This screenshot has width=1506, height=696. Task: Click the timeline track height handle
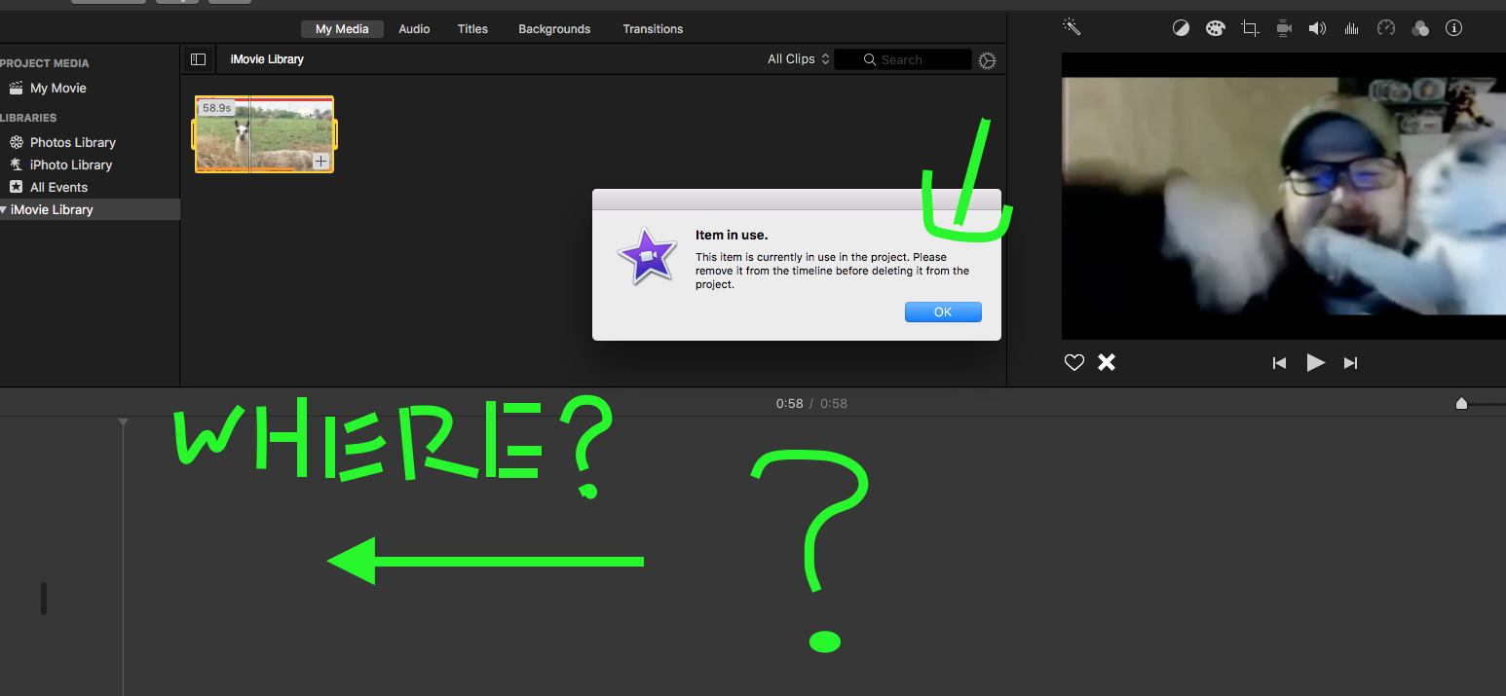pyautogui.click(x=44, y=599)
